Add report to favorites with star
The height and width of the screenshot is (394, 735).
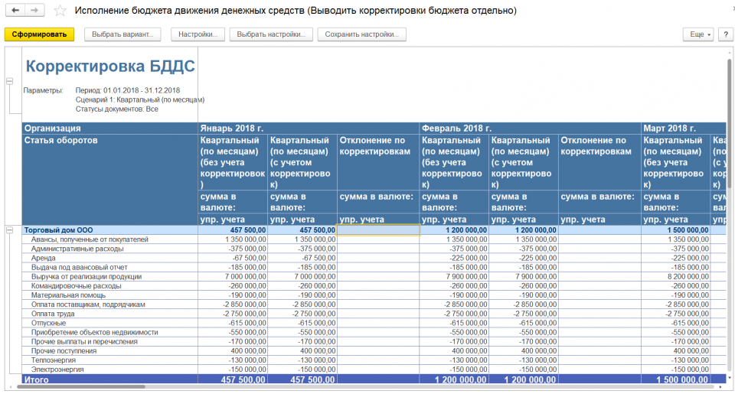[60, 10]
